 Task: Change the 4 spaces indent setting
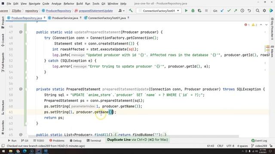tap(242, 146)
